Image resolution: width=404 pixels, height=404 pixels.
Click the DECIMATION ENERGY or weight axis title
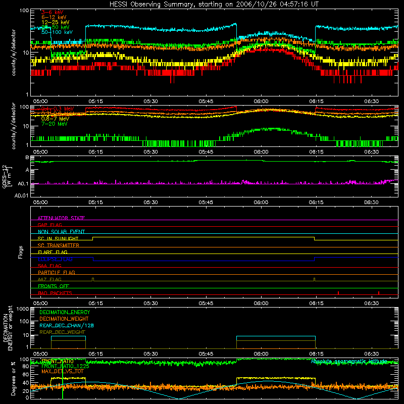tap(8, 328)
